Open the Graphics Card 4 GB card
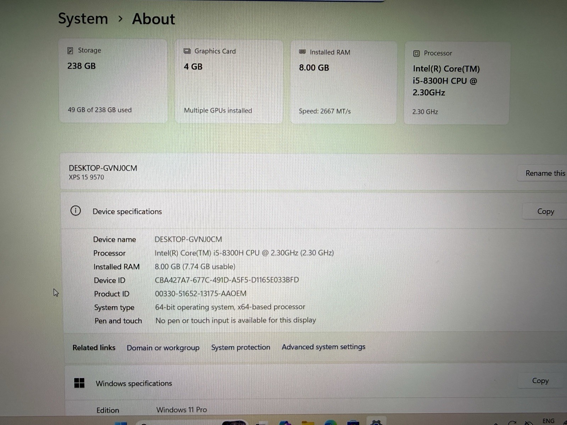The image size is (567, 425). [x=229, y=82]
